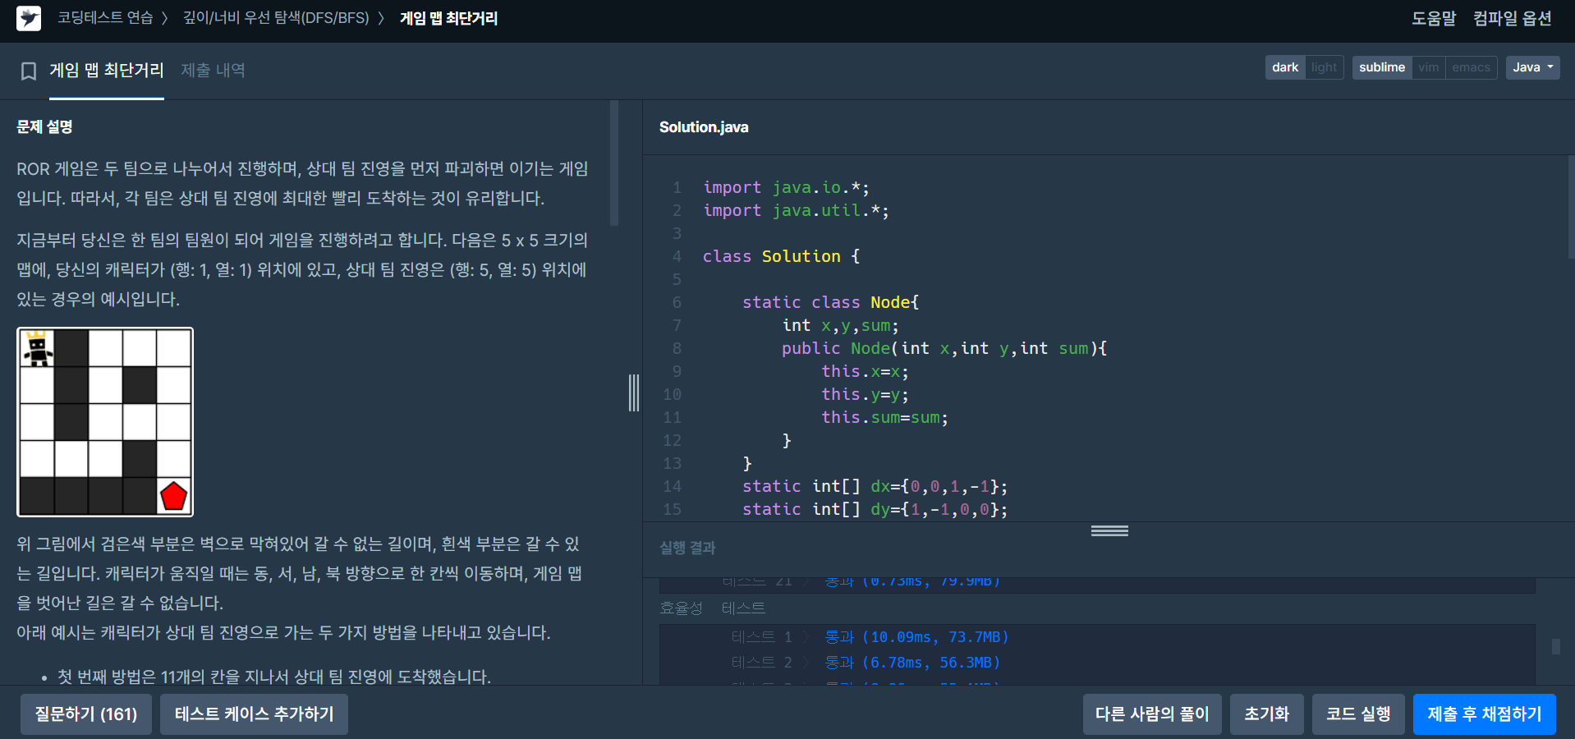
Task: Click the vertical panel splitter handle
Action: (634, 392)
